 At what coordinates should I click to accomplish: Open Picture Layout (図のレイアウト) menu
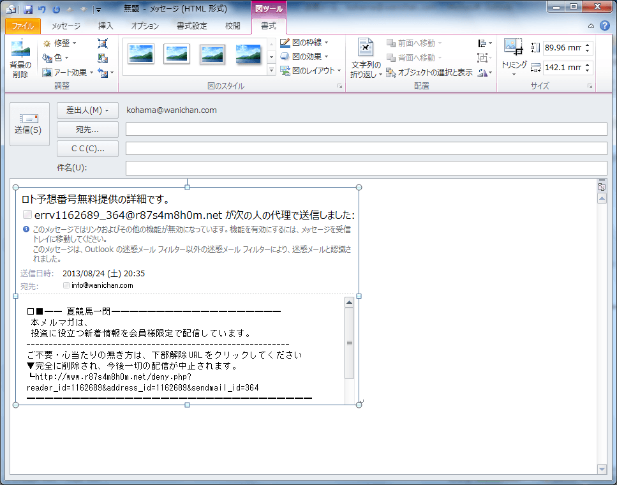[x=311, y=71]
